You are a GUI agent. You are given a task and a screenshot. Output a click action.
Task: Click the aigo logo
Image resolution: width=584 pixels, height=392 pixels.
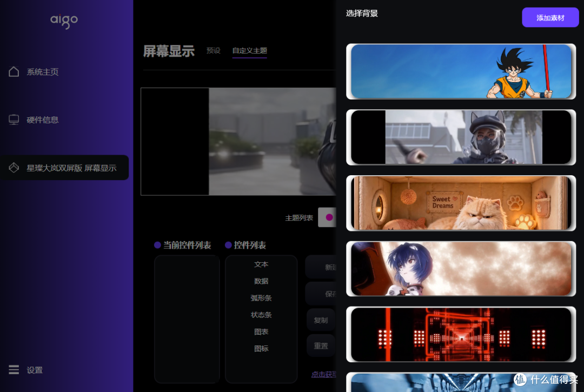click(x=64, y=21)
